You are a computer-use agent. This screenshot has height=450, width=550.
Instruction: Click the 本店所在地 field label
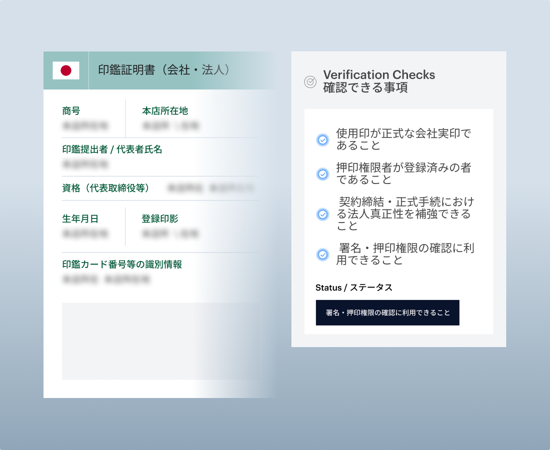pyautogui.click(x=165, y=111)
